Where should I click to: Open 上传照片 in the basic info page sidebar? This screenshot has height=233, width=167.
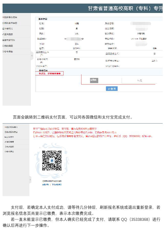coord(8,29)
